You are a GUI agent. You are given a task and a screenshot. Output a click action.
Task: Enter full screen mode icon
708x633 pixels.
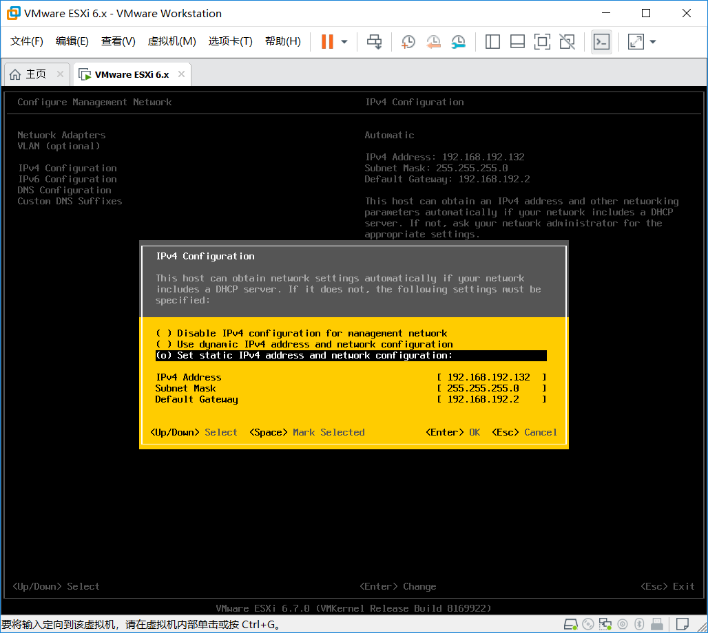click(542, 41)
